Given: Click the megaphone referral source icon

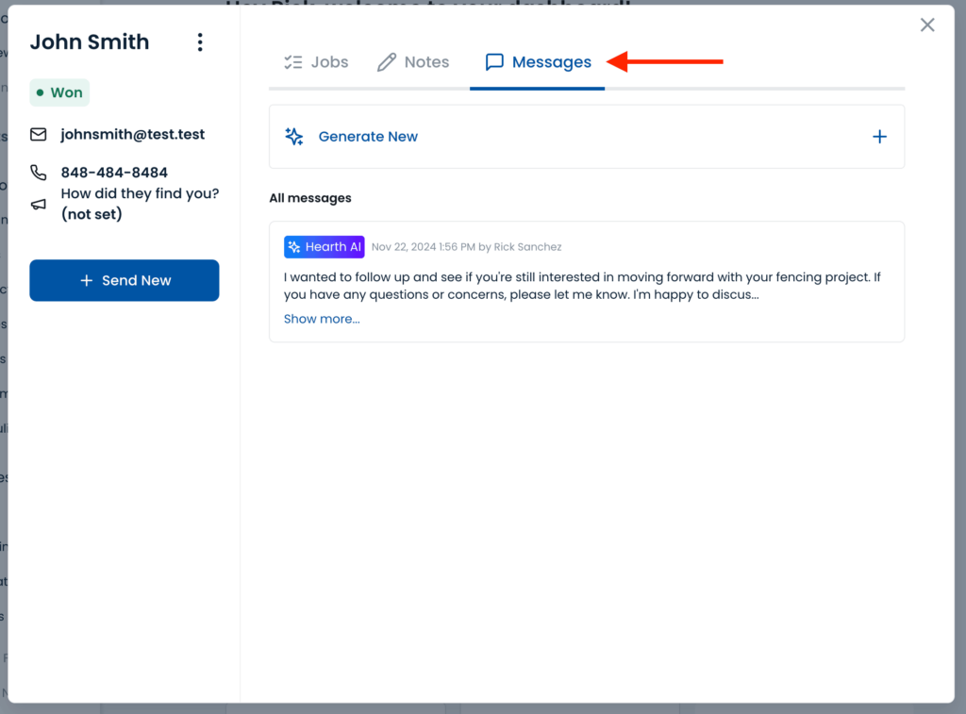Looking at the screenshot, I should tap(39, 204).
